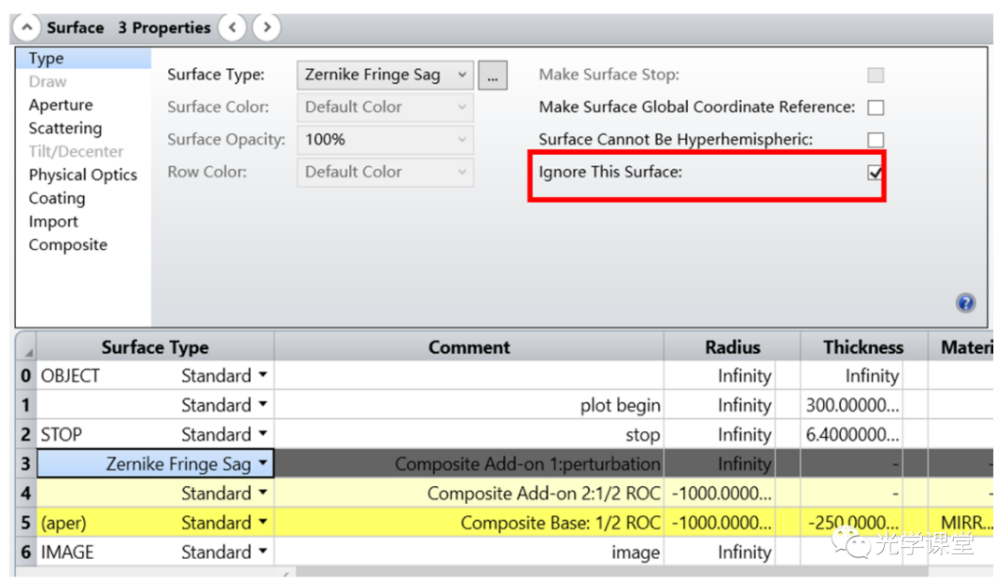Click 'Composite Add-on 2:1/2 ROC' comment cell
Viewport: 1008px width, 588px height.
click(x=469, y=493)
